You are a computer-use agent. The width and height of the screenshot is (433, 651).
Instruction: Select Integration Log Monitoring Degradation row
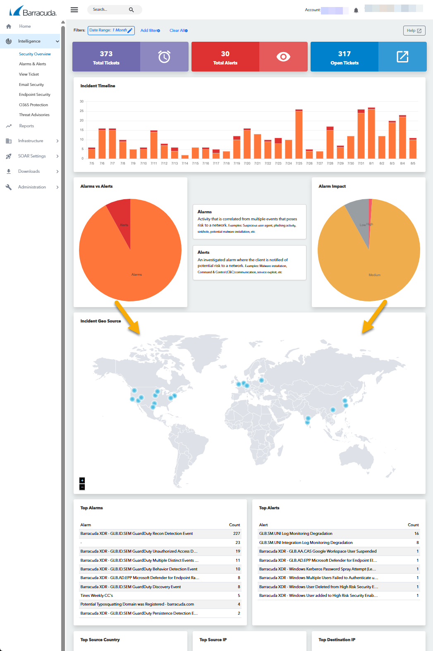pyautogui.click(x=339, y=543)
